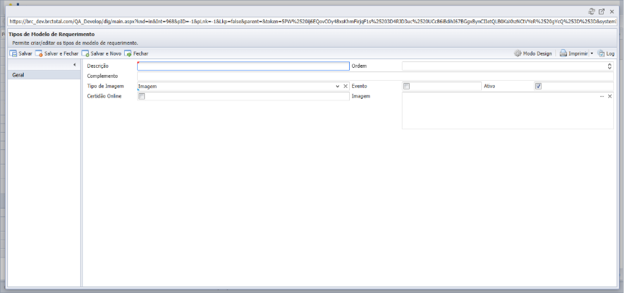This screenshot has height=293, width=624.
Task: Open the Log view
Action: 606,53
